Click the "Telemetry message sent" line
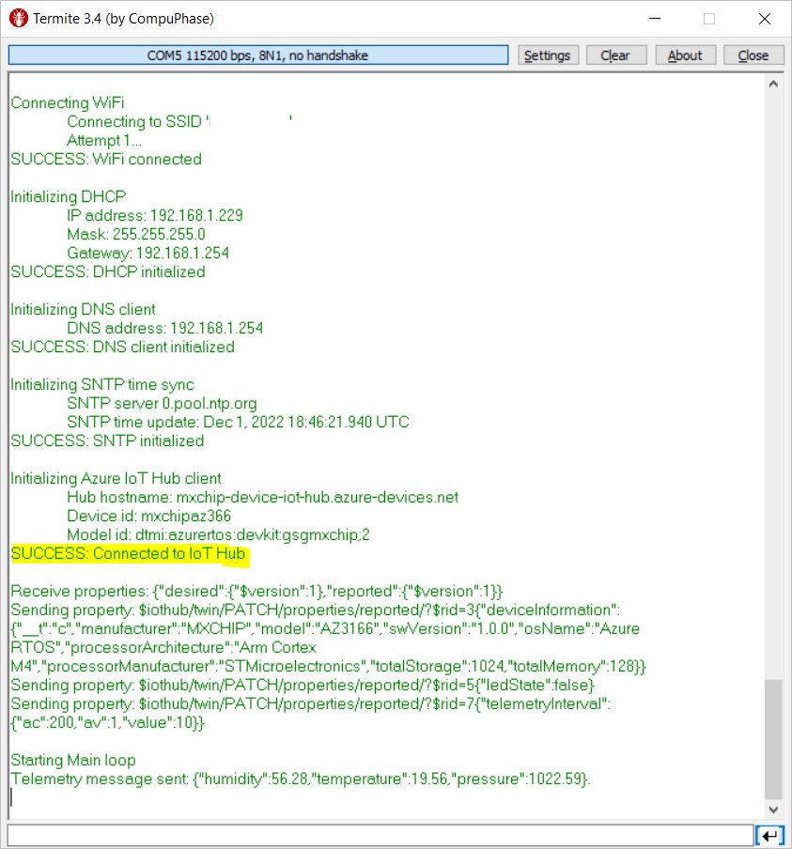This screenshot has width=792, height=849. [301, 780]
